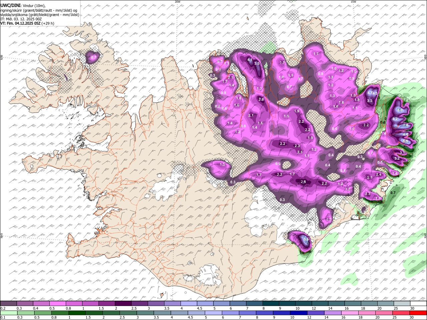Select upper legend pale grey swatch at 25

(402, 303)
